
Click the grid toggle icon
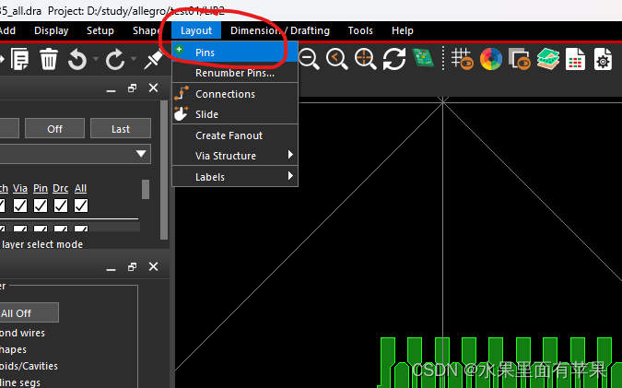point(462,60)
